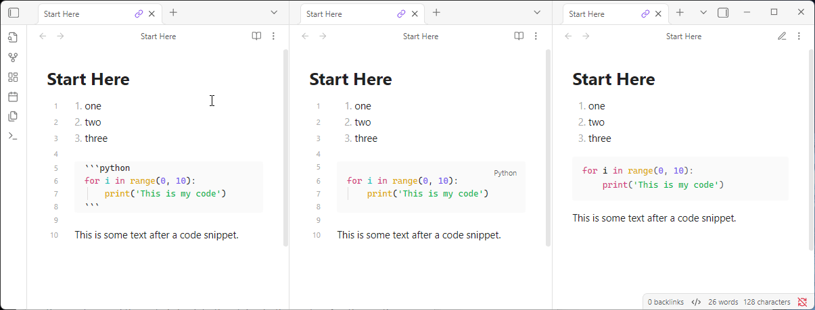This screenshot has height=310, width=815.
Task: Add new tab in middle pane
Action: pyautogui.click(x=436, y=12)
